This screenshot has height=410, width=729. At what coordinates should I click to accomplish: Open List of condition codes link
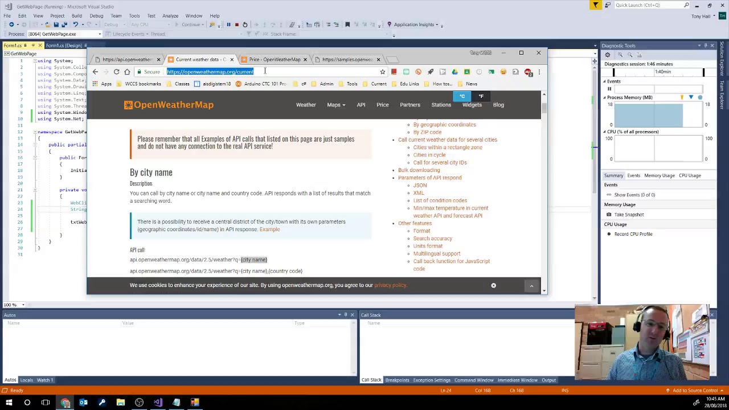[x=440, y=200]
